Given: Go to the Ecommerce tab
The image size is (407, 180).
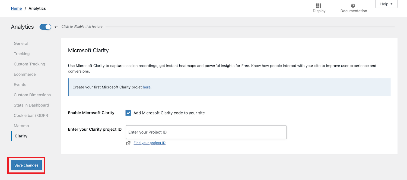Looking at the screenshot, I should coord(25,74).
